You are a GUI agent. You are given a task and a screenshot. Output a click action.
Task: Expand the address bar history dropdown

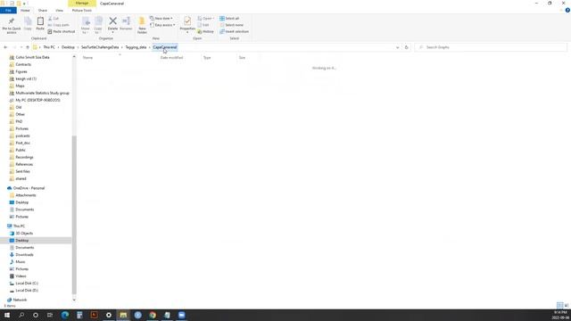coord(397,47)
